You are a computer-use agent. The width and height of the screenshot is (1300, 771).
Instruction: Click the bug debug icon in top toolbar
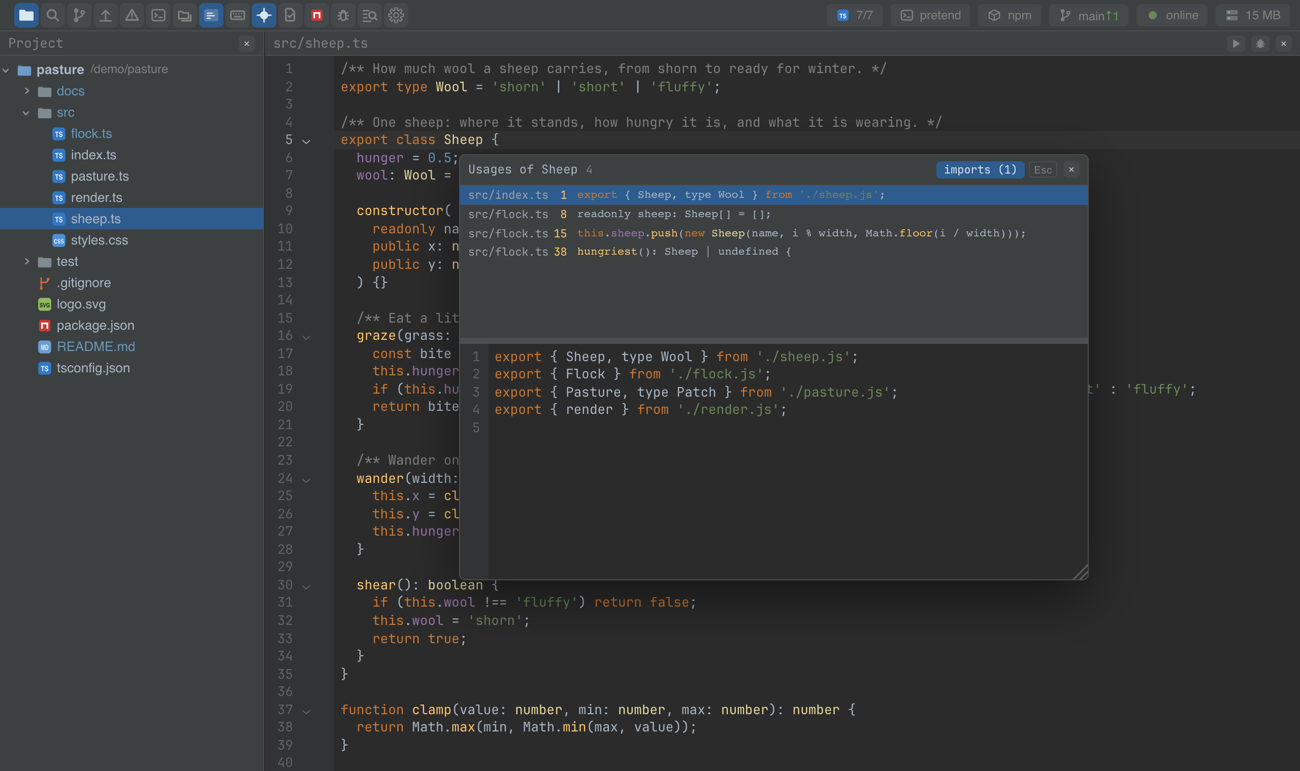[x=343, y=15]
